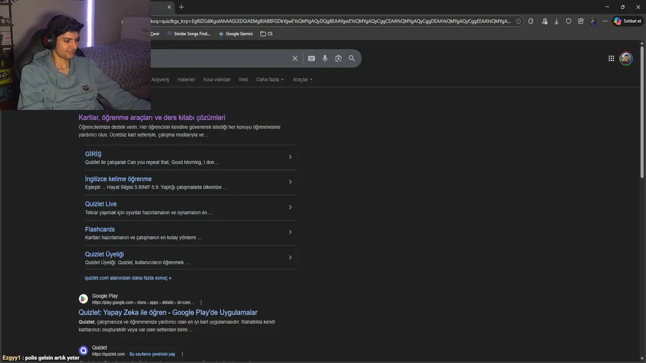
Task: Click the magnifying glass search icon
Action: [x=352, y=58]
